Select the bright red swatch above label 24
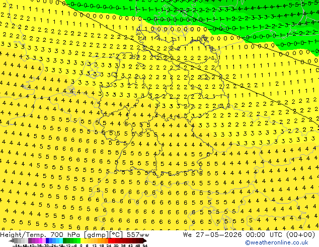This screenshot has width=319, height=247. click(110, 241)
